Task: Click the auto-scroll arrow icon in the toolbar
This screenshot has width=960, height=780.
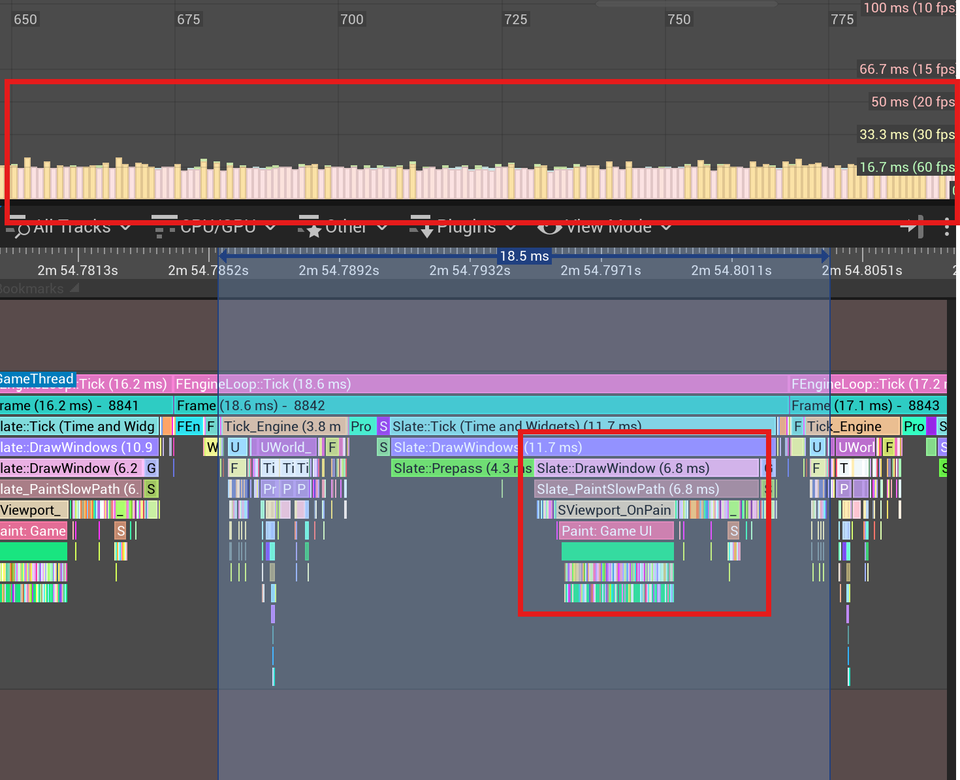Action: click(x=912, y=227)
